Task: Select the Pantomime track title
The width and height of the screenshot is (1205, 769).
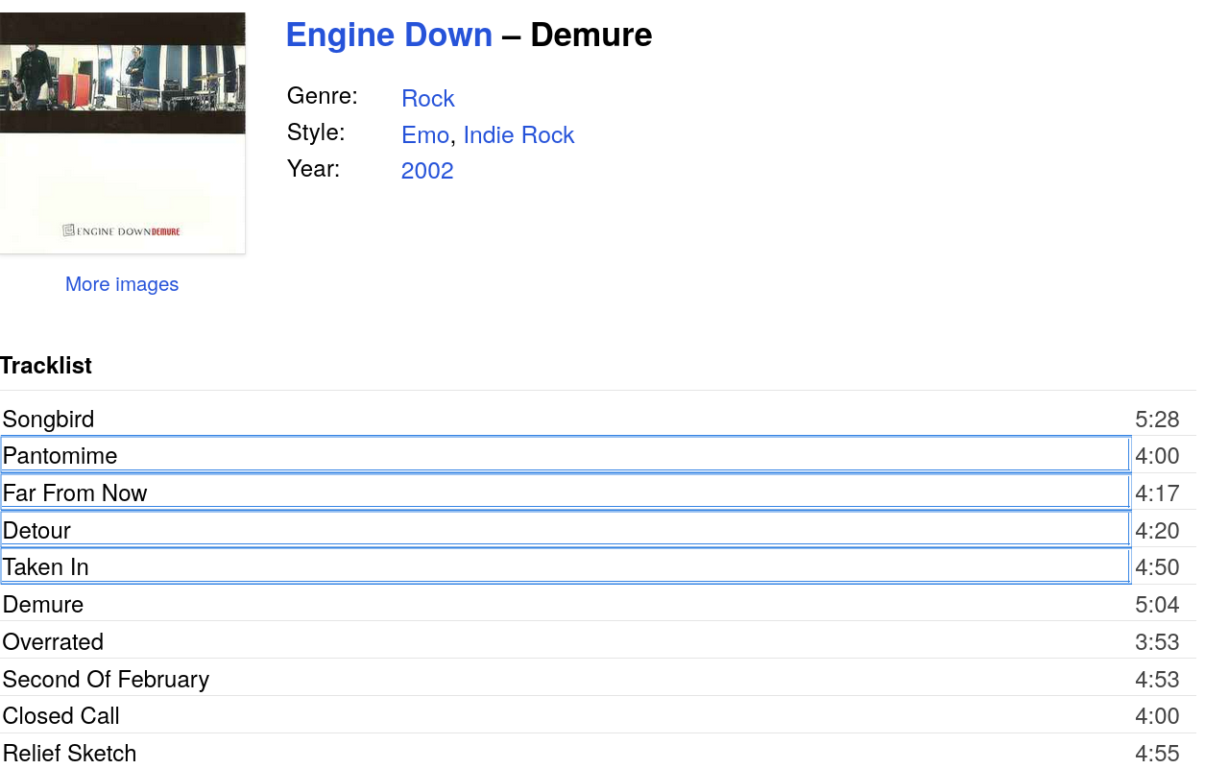Action: click(60, 456)
